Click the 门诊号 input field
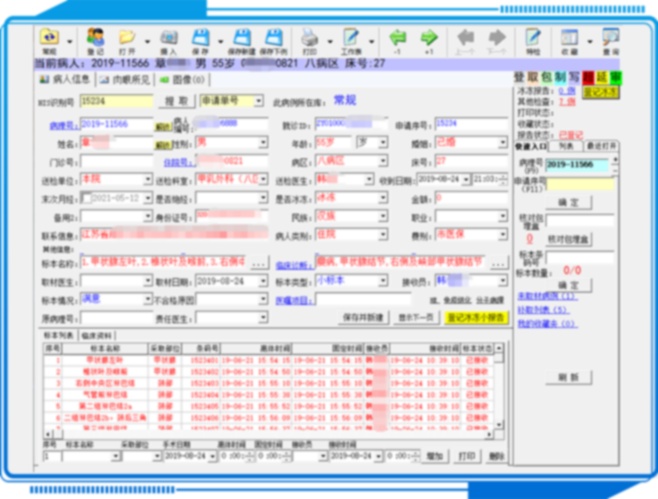Screen dimensions: 658x499 116,162
